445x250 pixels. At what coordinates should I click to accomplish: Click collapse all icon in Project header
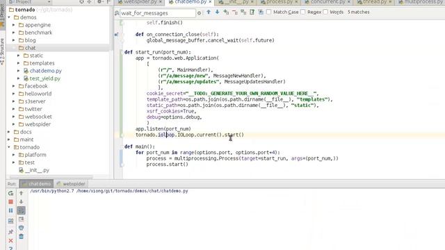(90, 1)
